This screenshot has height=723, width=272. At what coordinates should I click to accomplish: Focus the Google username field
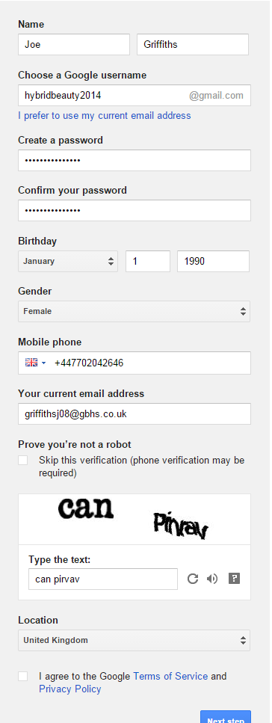135,96
